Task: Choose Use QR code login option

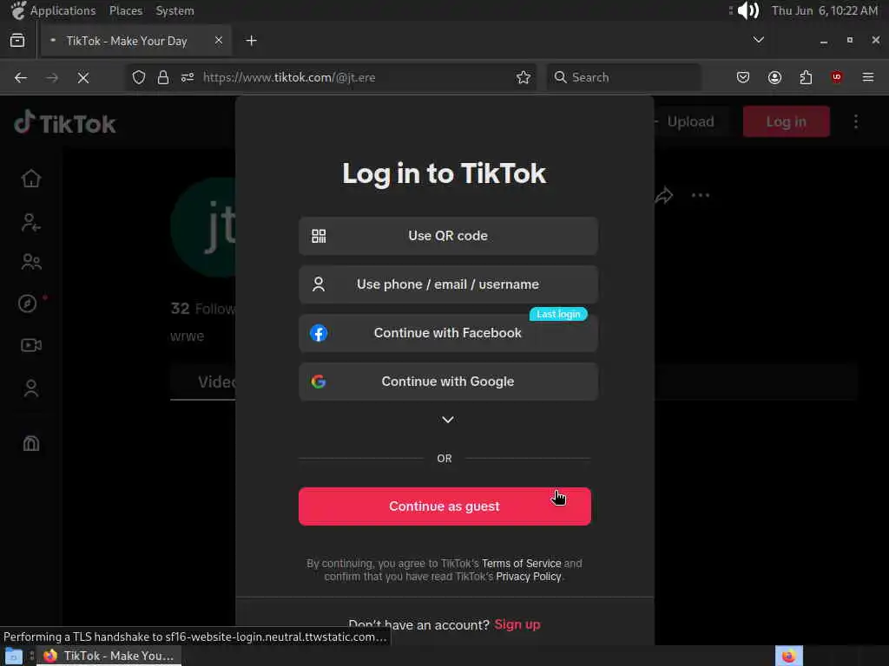Action: (x=448, y=236)
